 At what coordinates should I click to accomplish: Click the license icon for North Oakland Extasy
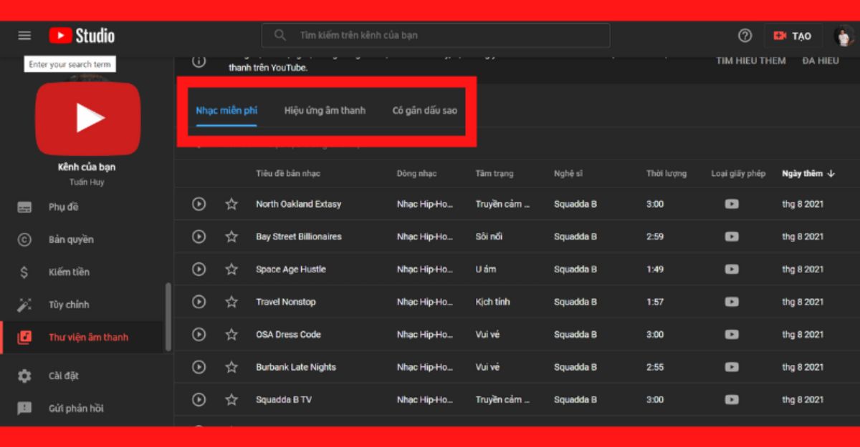point(731,204)
